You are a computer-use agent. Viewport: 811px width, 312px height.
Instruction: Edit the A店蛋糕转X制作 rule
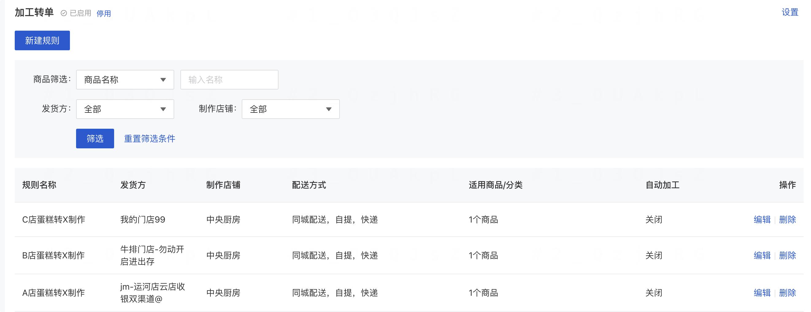click(762, 293)
